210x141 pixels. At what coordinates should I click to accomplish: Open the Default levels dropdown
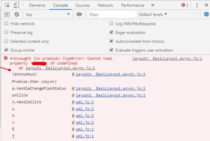[x=153, y=15]
